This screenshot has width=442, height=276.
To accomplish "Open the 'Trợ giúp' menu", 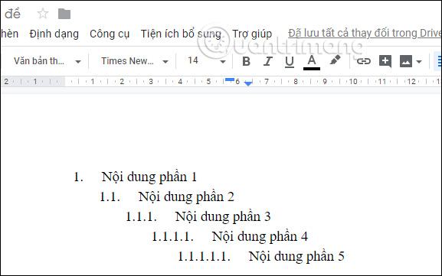I will (252, 34).
